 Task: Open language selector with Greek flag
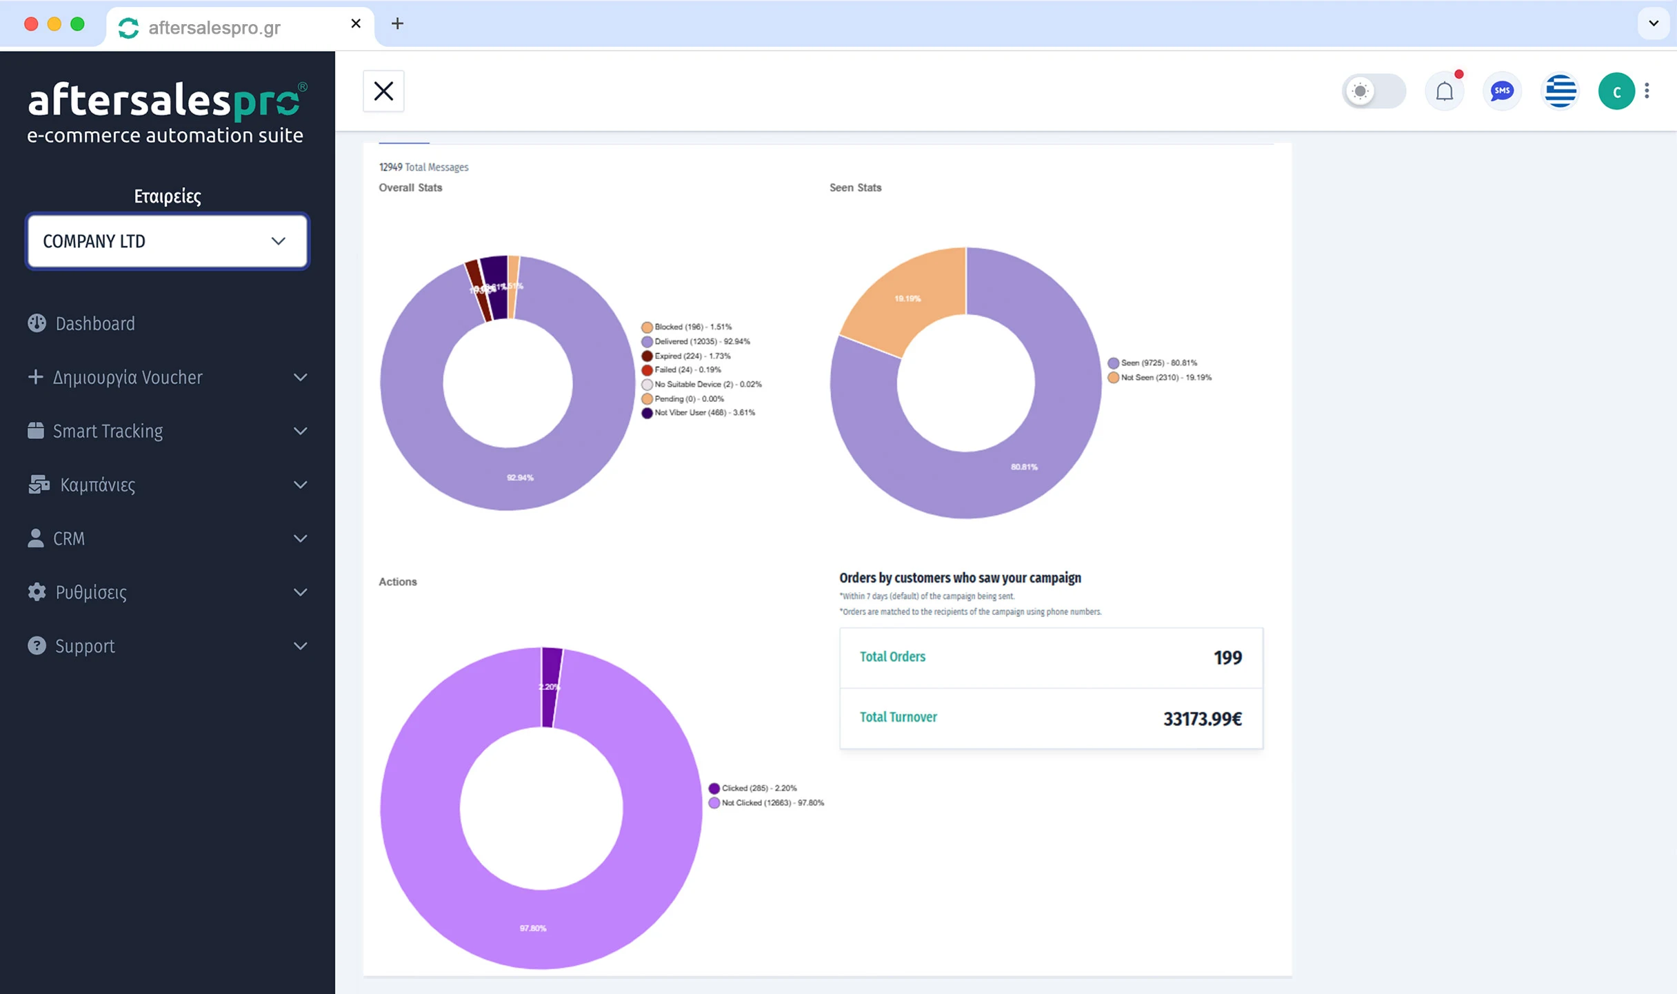[1560, 90]
